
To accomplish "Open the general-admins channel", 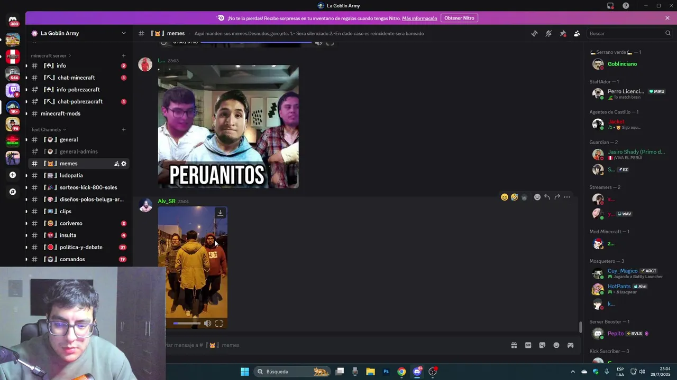I will tap(78, 151).
